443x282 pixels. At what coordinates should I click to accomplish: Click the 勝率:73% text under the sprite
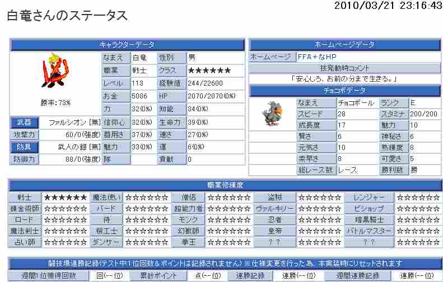55,103
